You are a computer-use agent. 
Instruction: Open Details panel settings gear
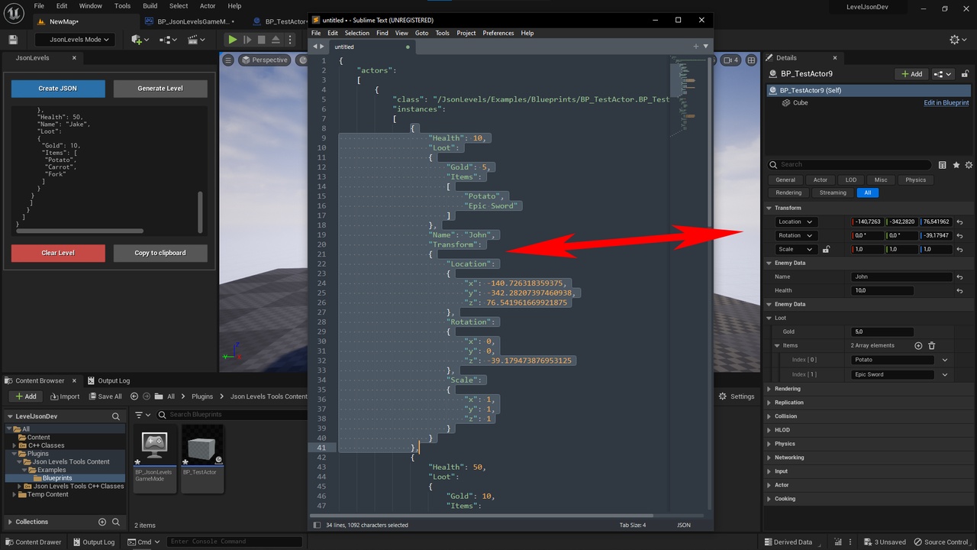[969, 164]
